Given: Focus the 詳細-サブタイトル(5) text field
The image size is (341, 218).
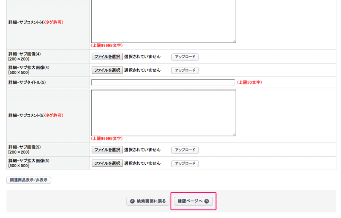Looking at the screenshot, I should (x=163, y=82).
